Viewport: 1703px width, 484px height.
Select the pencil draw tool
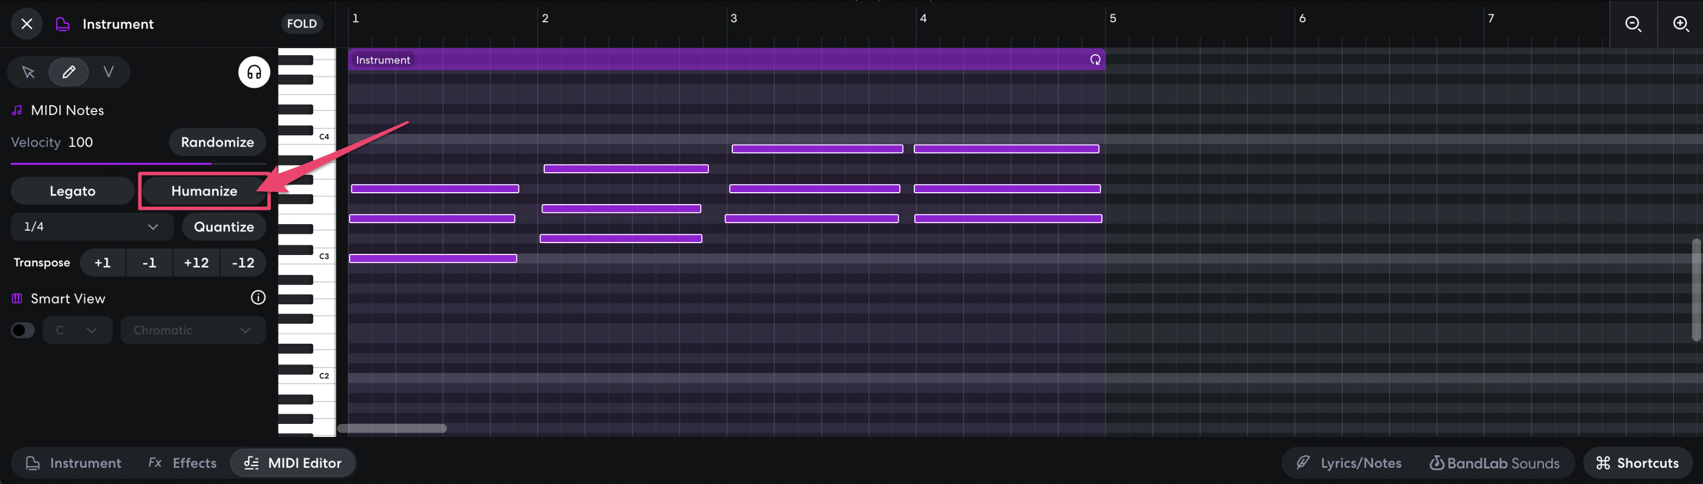click(69, 72)
